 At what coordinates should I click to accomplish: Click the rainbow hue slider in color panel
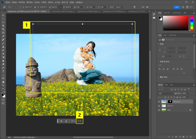(x=192, y=23)
